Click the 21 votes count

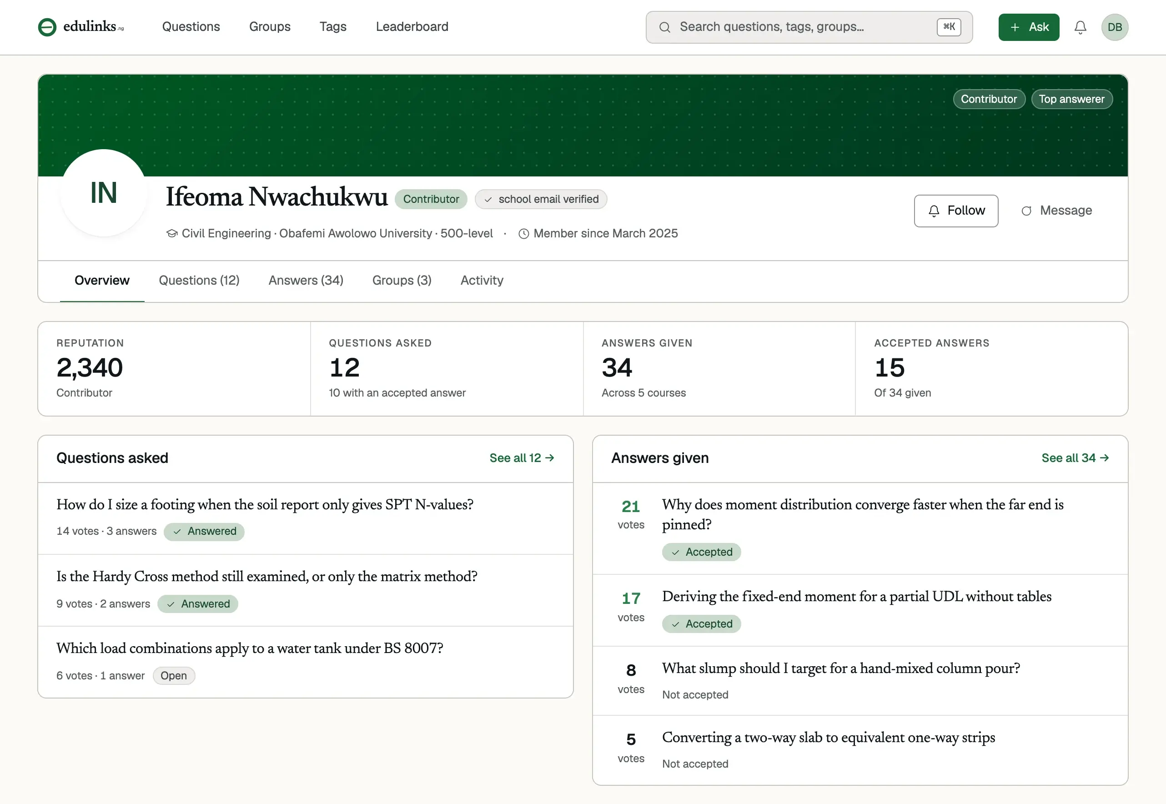point(631,507)
